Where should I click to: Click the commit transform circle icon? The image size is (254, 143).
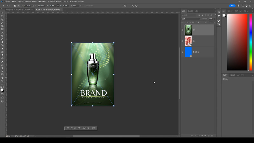137,6
